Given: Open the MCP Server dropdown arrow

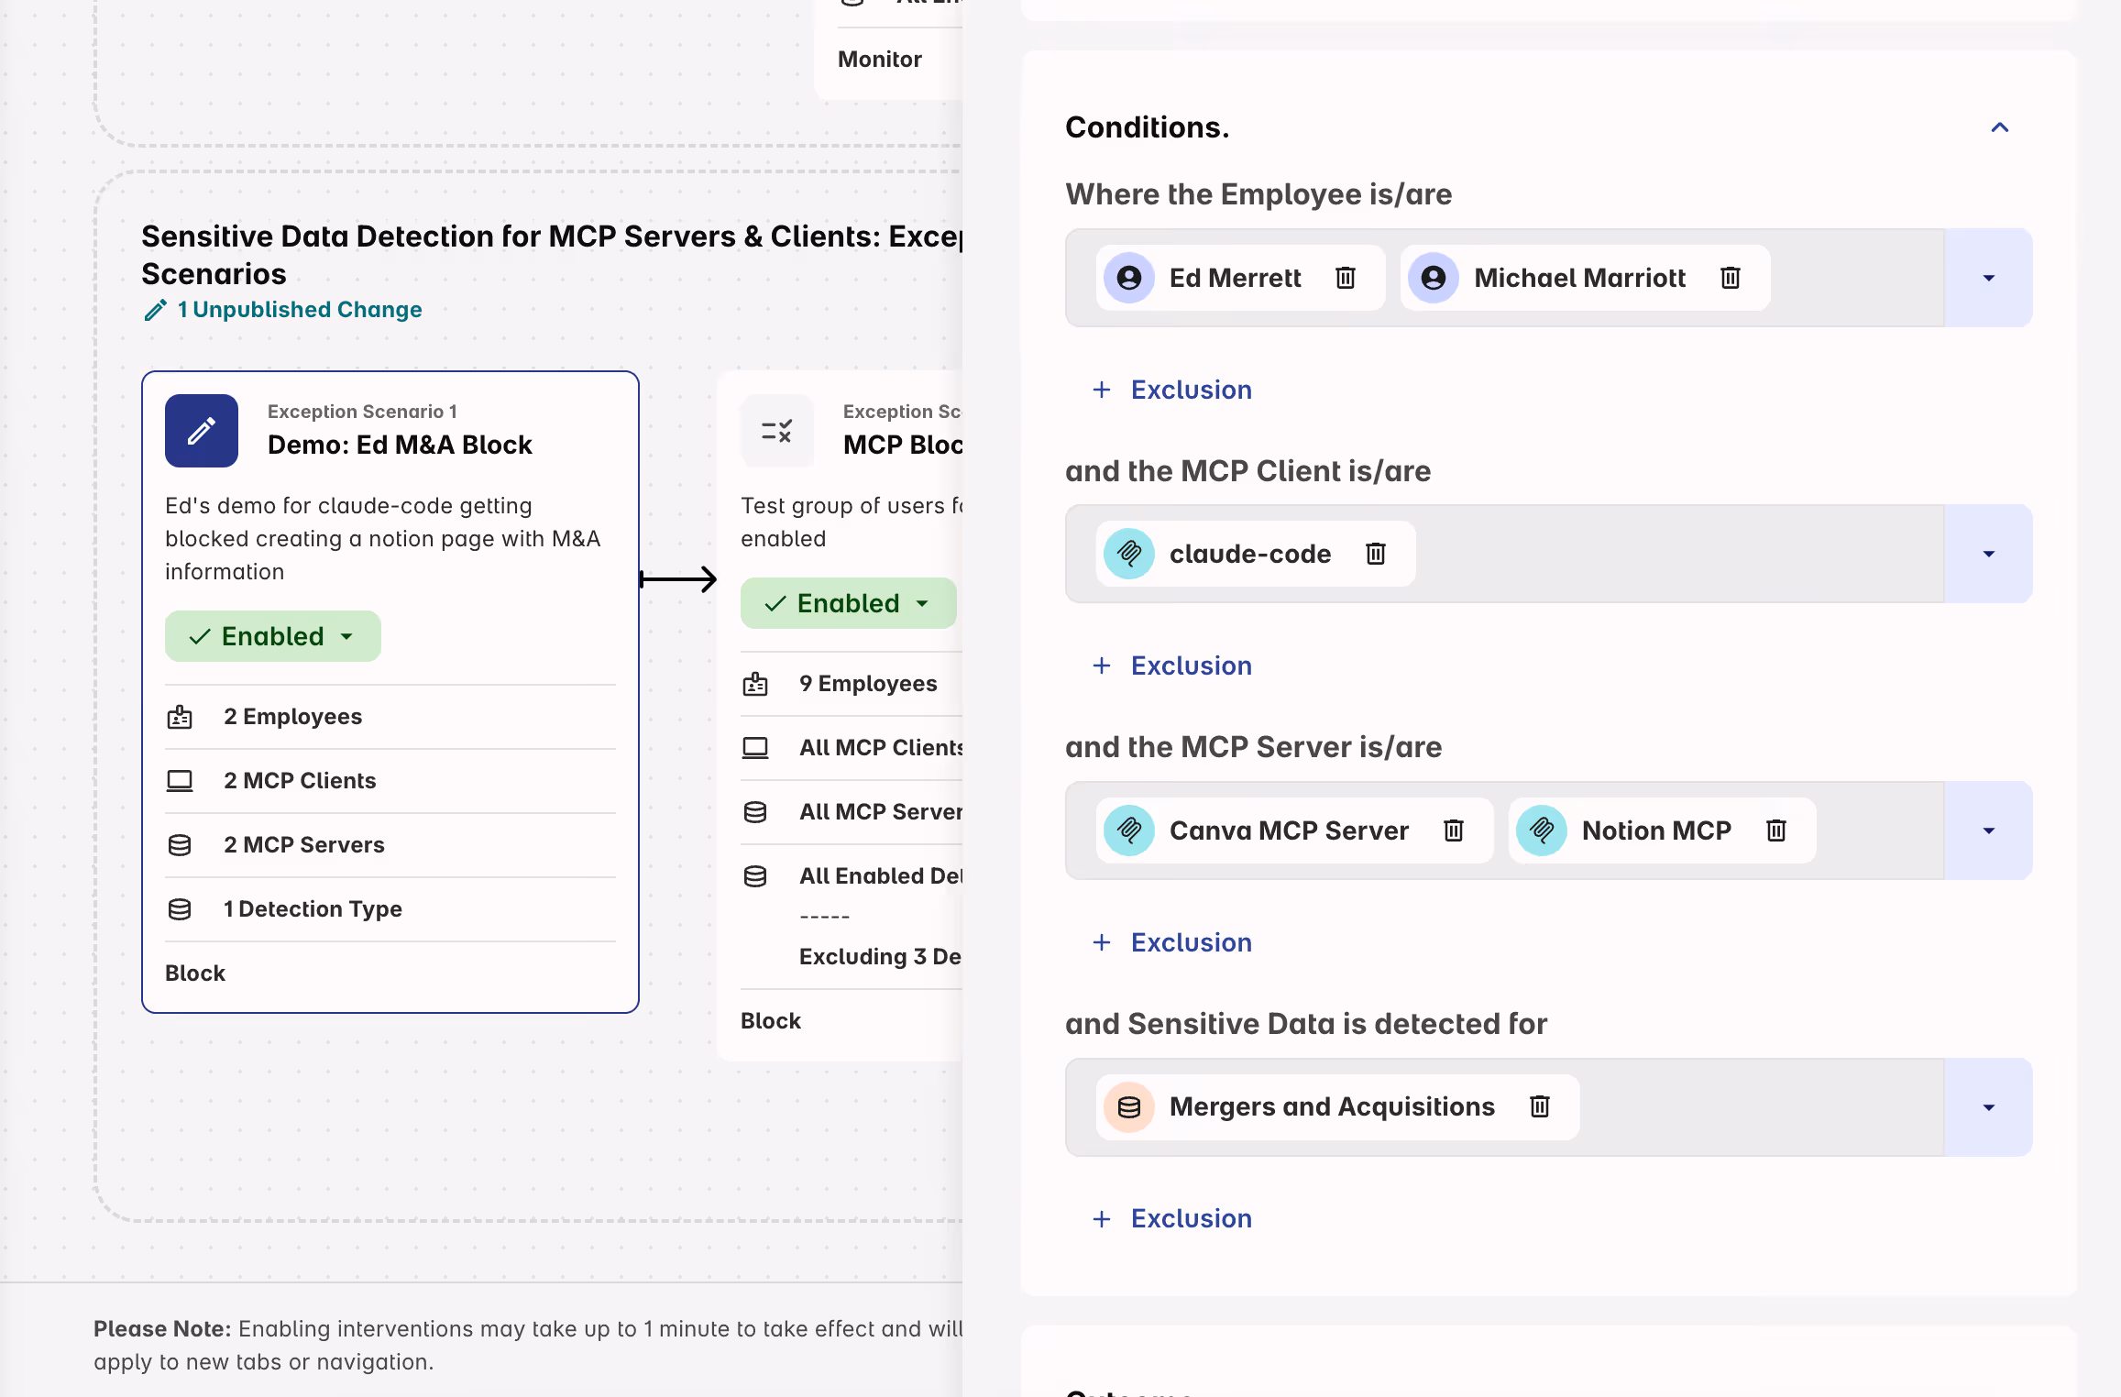Looking at the screenshot, I should [1988, 830].
